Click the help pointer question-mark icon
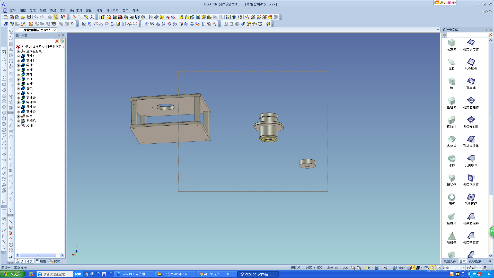Screen dimensions: 494x278 pyautogui.click(x=63, y=17)
